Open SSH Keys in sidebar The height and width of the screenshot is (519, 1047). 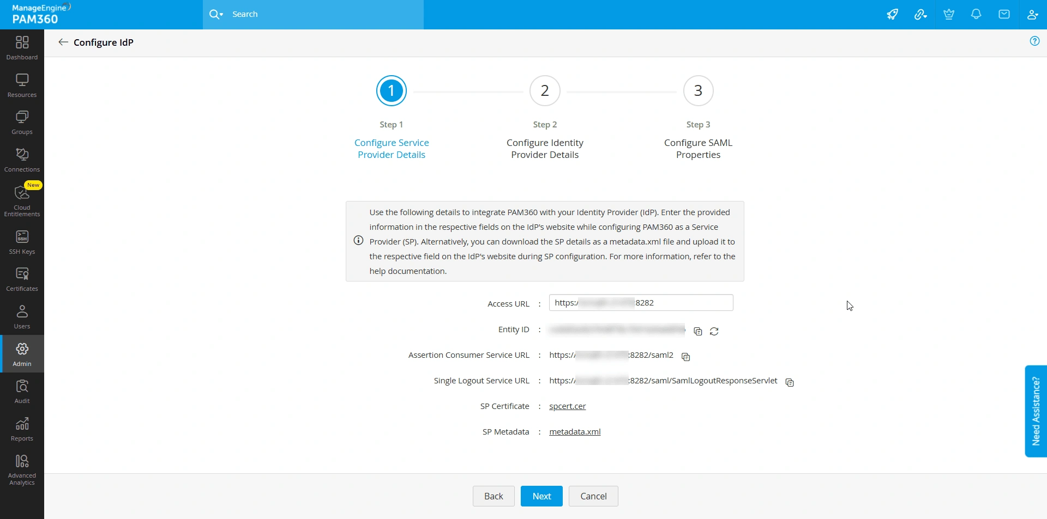[x=22, y=242]
